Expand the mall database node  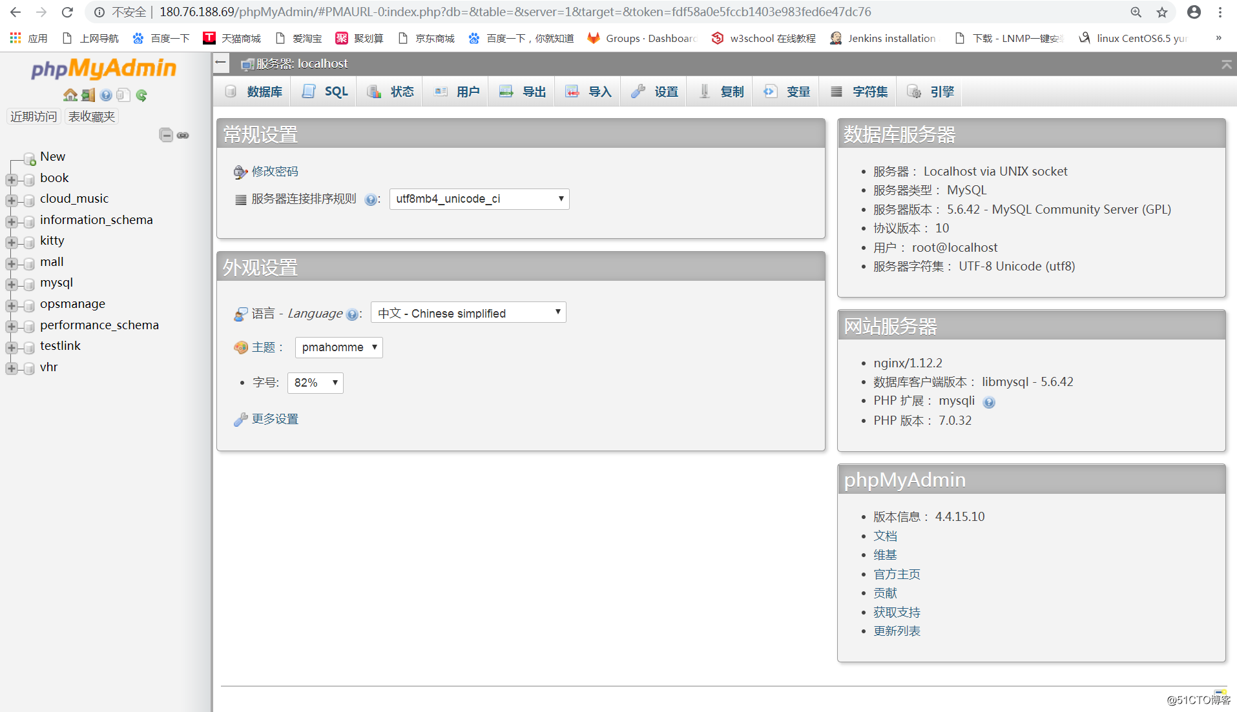tap(11, 263)
